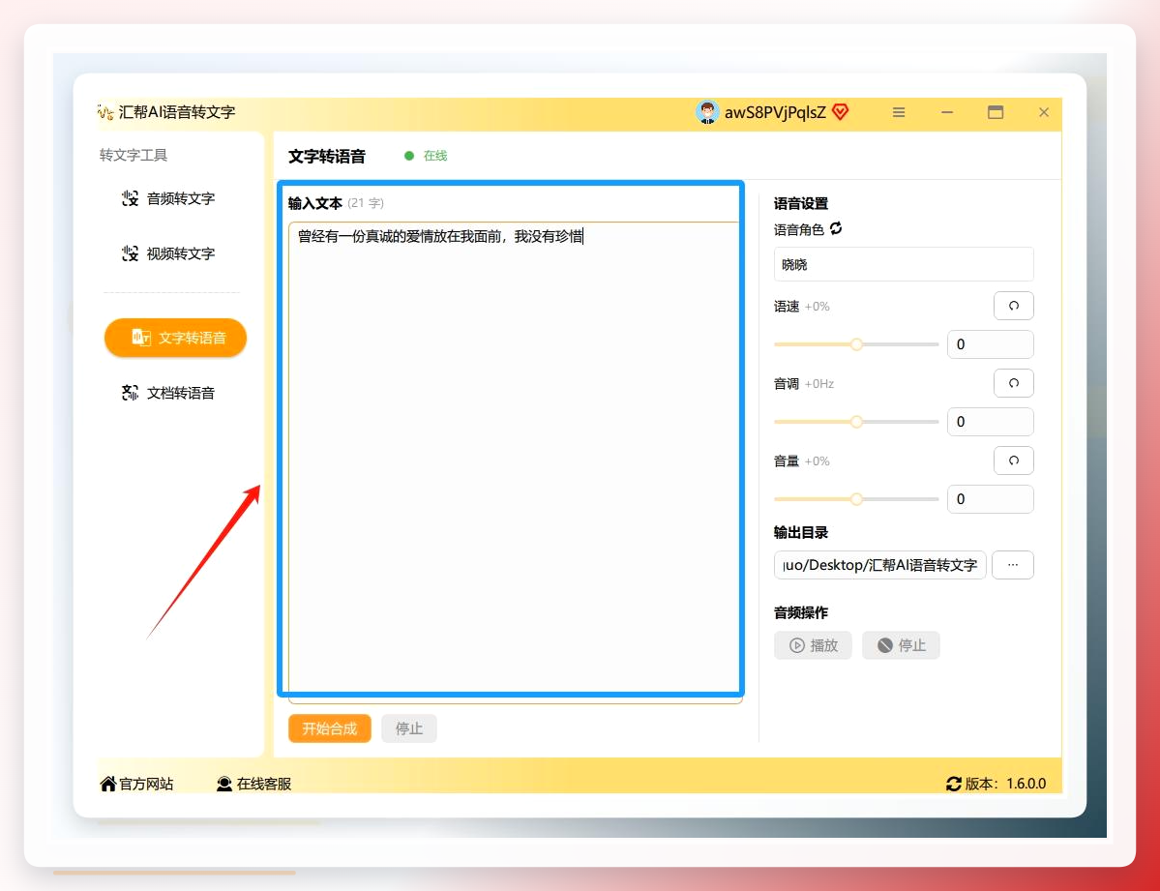
Task: Click the 停止 button under 音频操作
Action: 901,645
